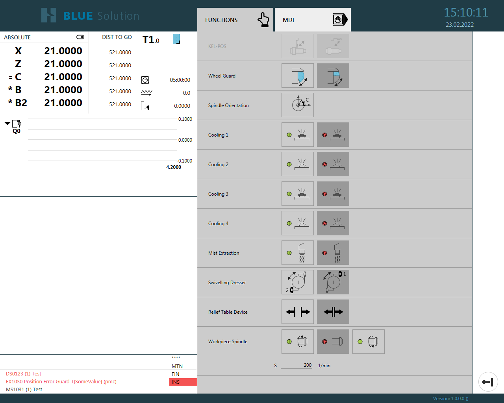Click the DIST TO GO header
The width and height of the screenshot is (504, 403).
(117, 37)
